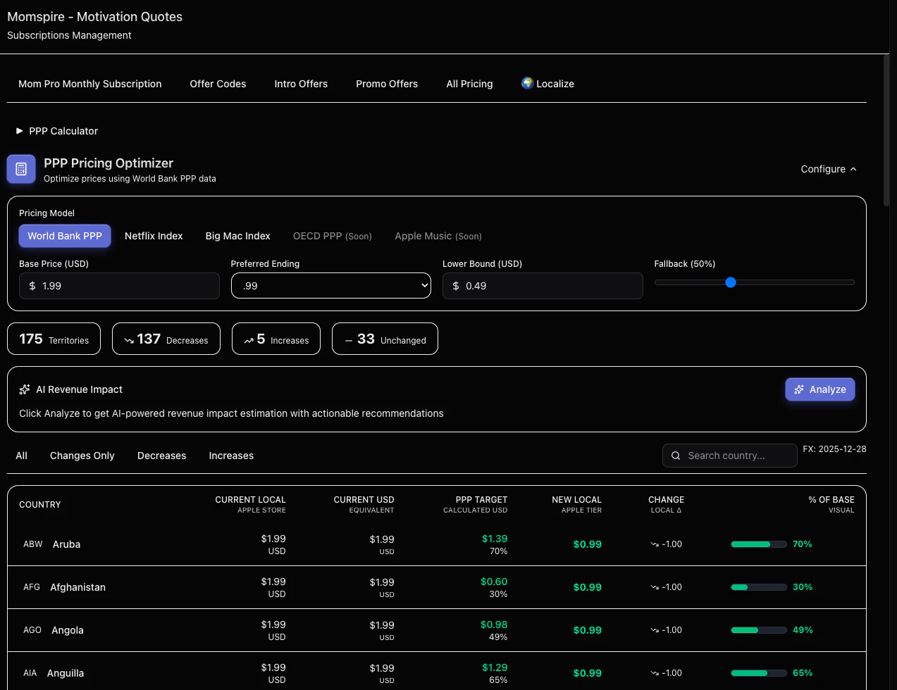Click the sparkle icon beside AI Revenue Impact
The width and height of the screenshot is (897, 690).
pyautogui.click(x=23, y=389)
